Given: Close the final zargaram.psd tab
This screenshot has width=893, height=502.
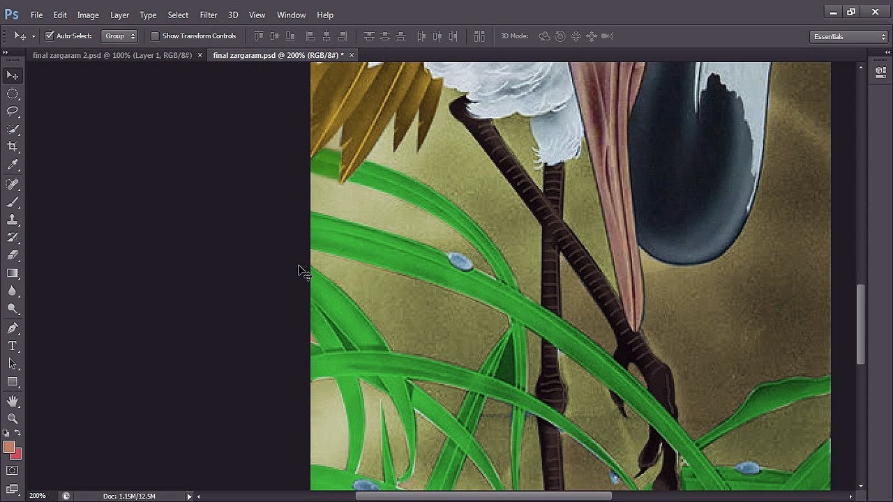Looking at the screenshot, I should (x=352, y=55).
